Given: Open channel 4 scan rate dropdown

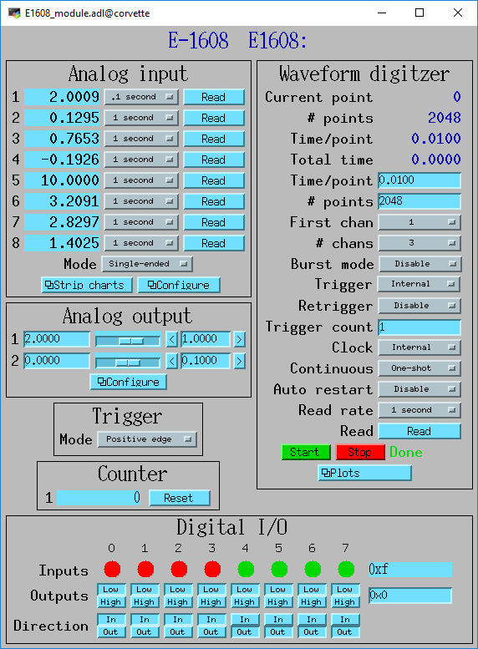Looking at the screenshot, I should point(141,160).
